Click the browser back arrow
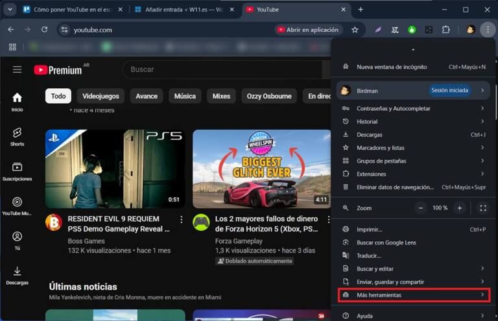Screen dimensions: 498x321 11,30
